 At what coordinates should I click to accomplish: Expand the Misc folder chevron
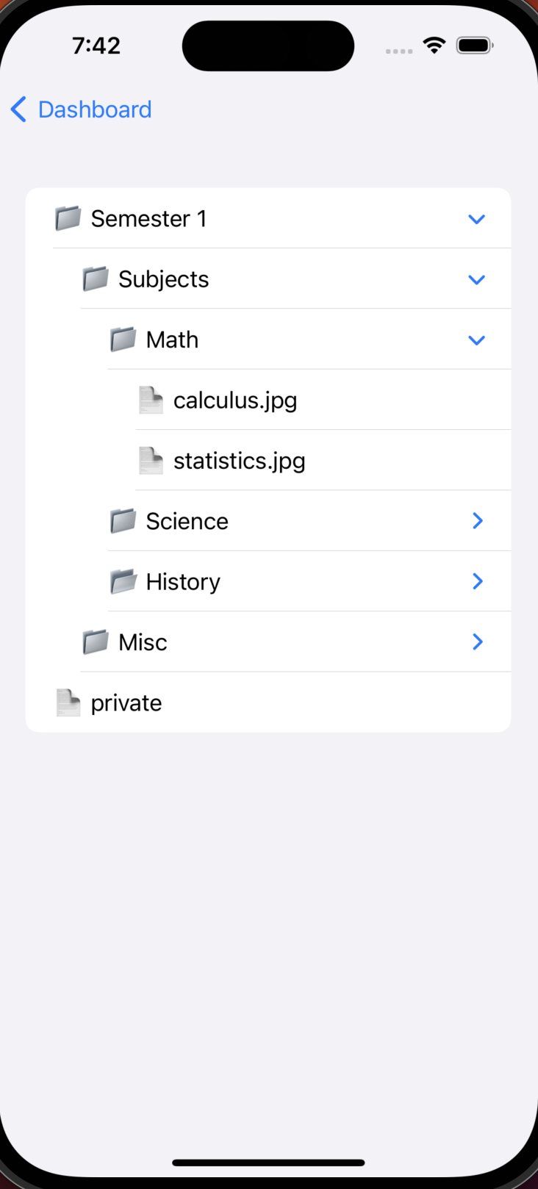478,642
